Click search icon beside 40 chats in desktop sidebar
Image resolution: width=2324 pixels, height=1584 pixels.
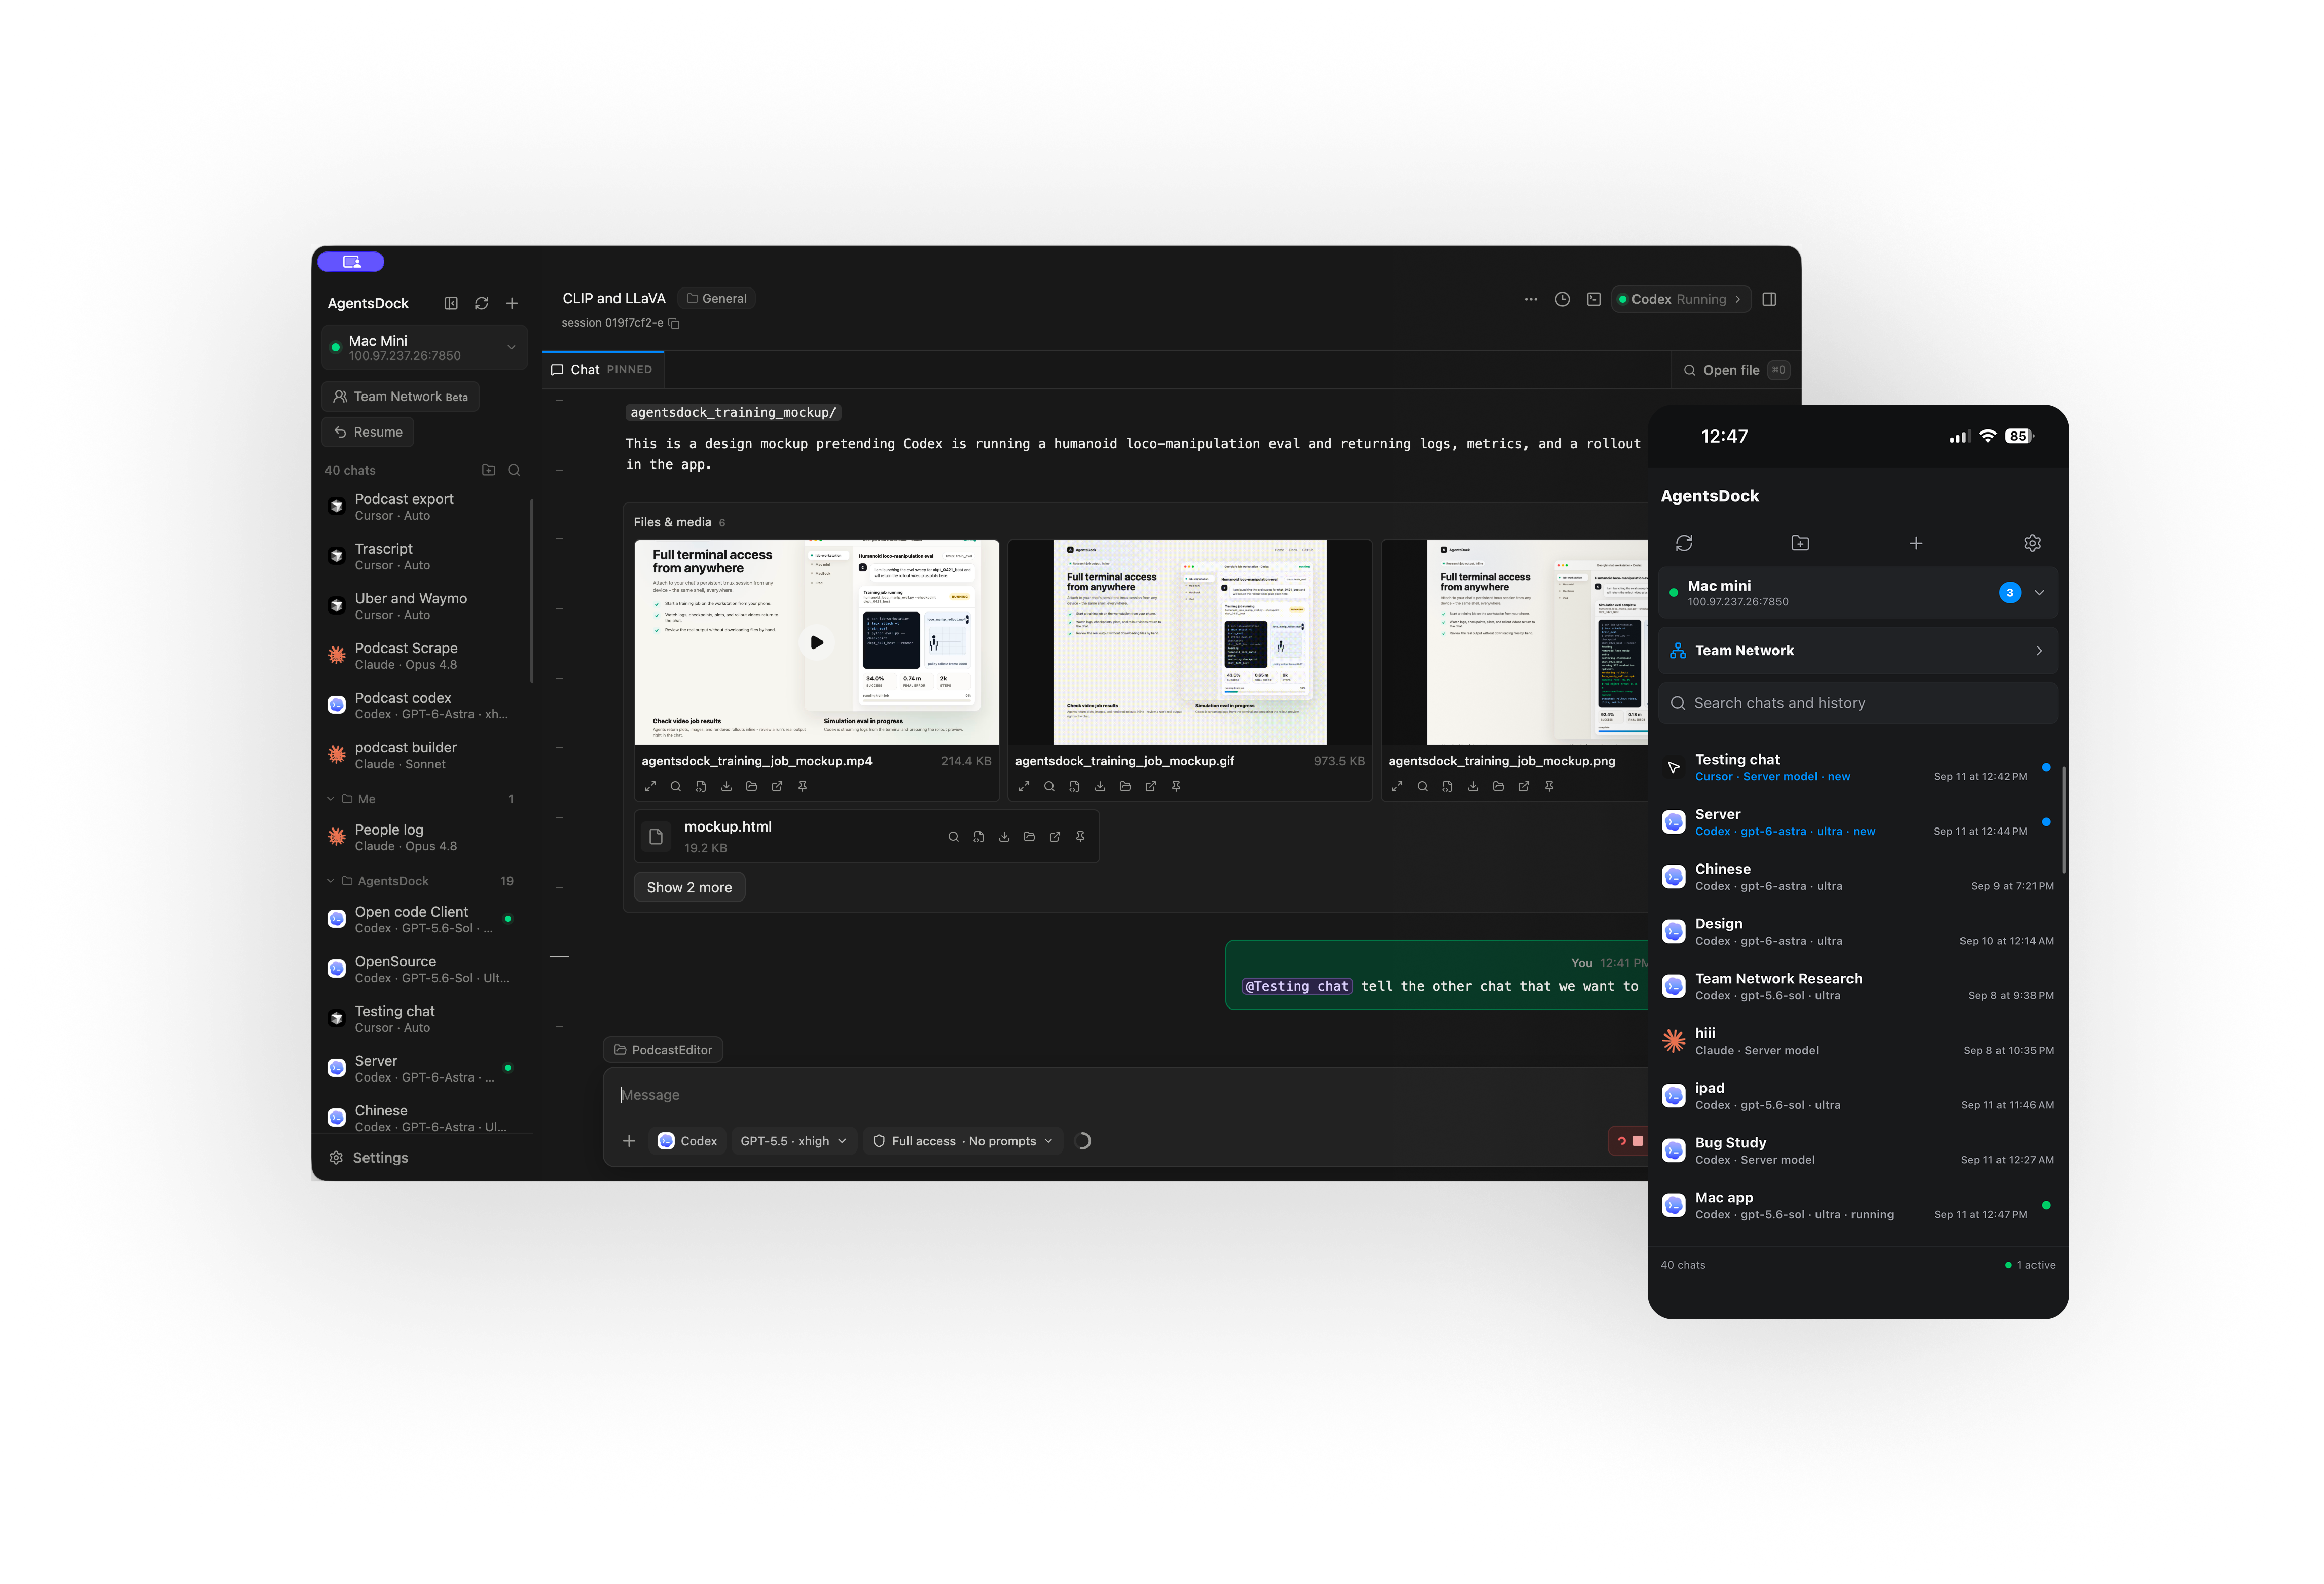pyautogui.click(x=514, y=470)
